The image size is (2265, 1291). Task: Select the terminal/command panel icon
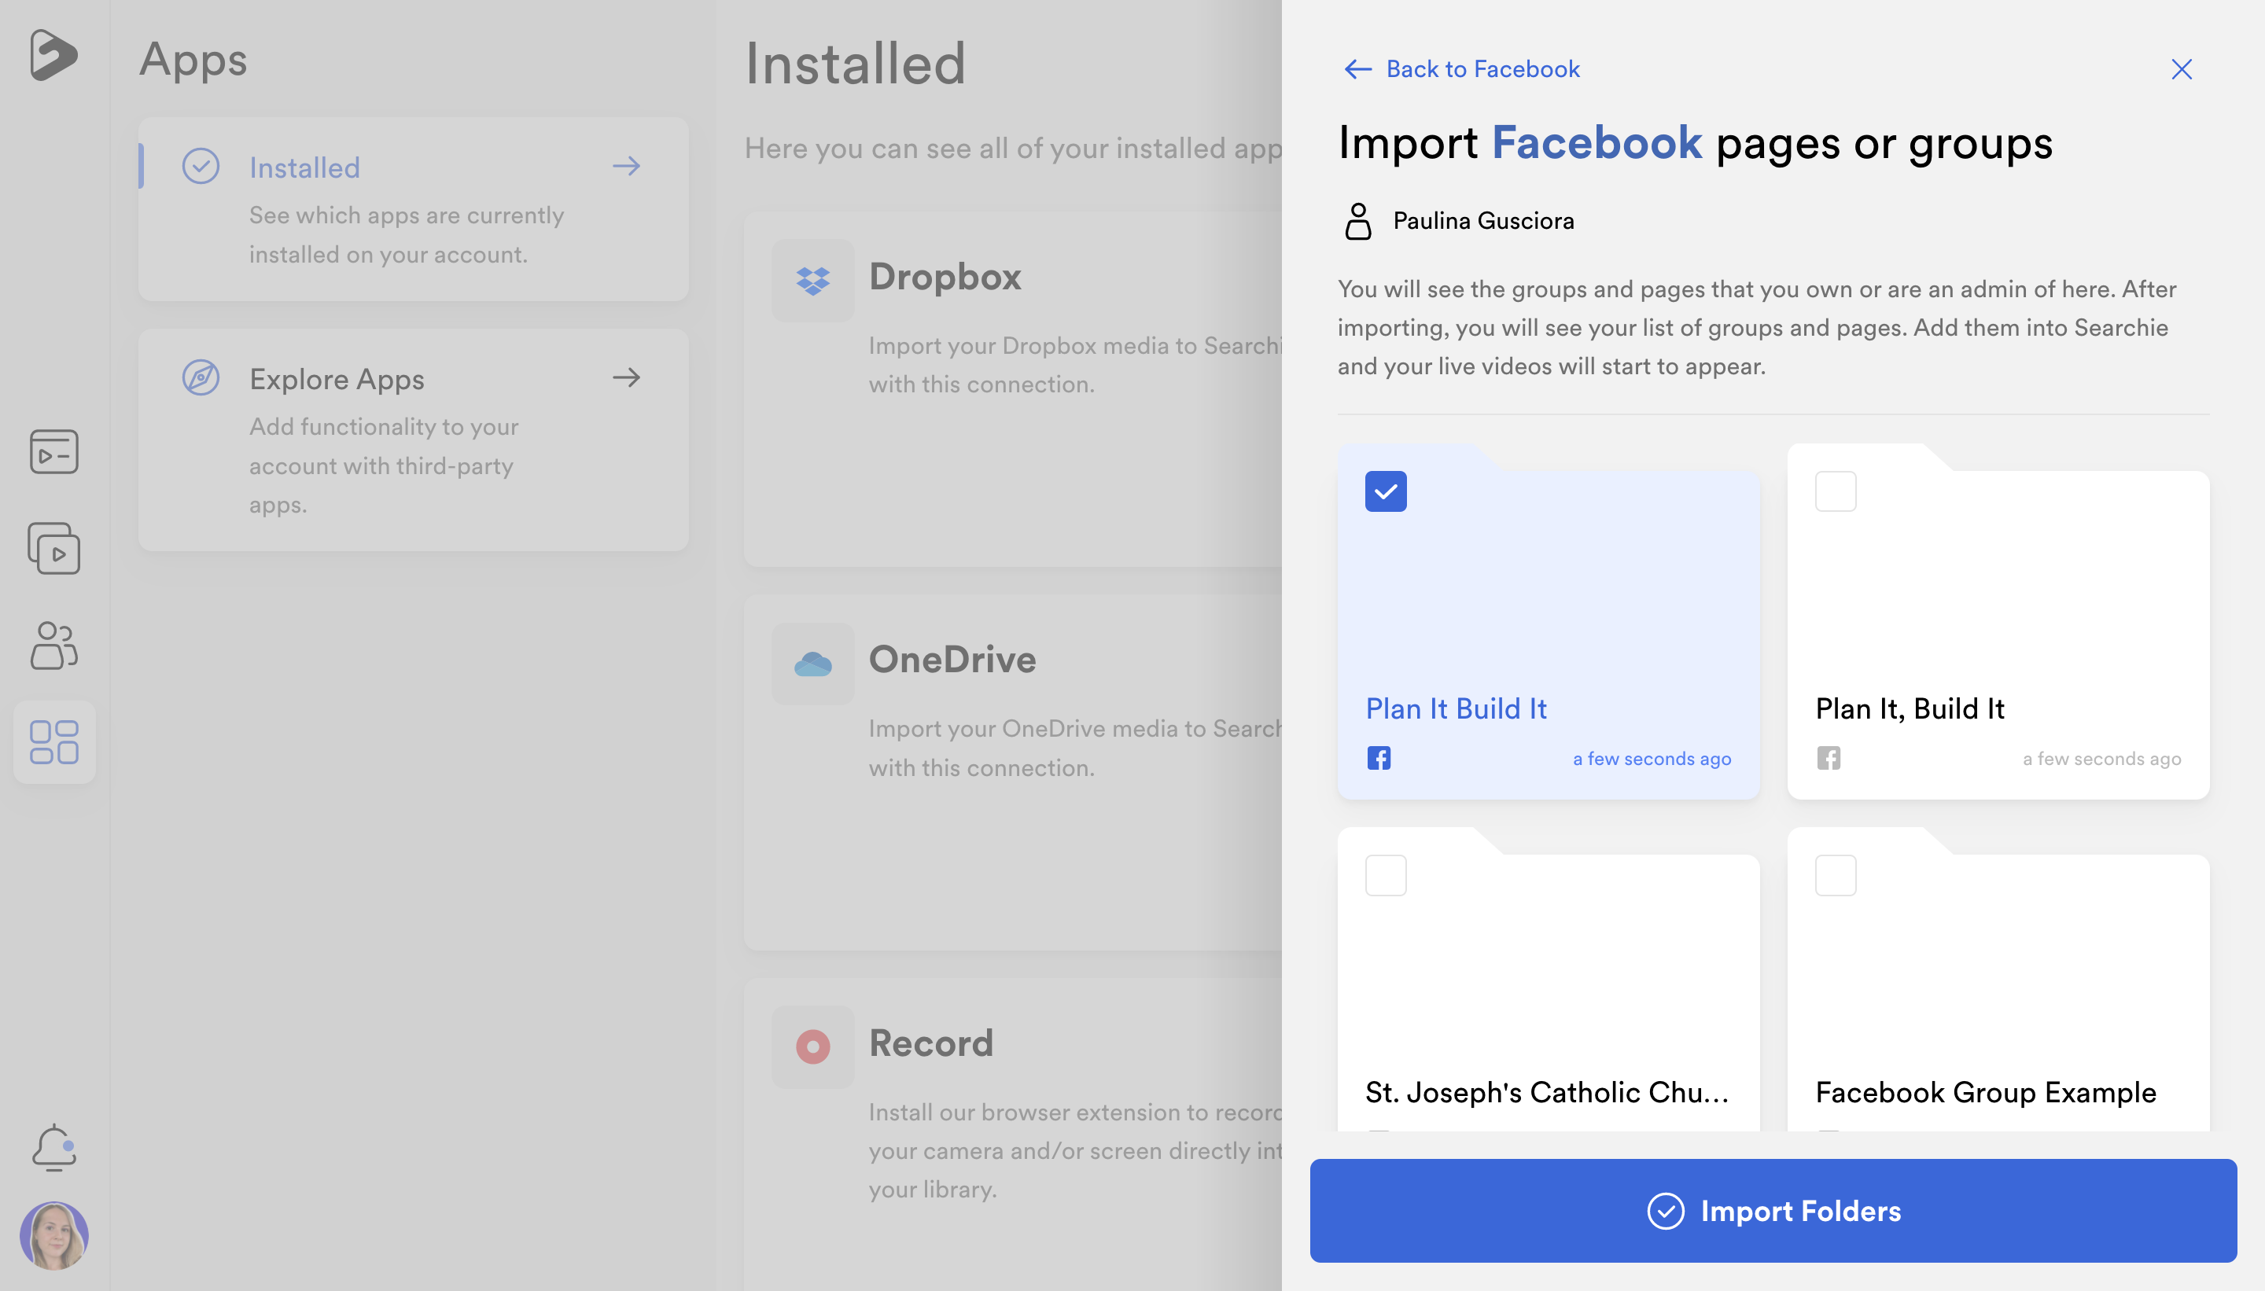click(53, 451)
